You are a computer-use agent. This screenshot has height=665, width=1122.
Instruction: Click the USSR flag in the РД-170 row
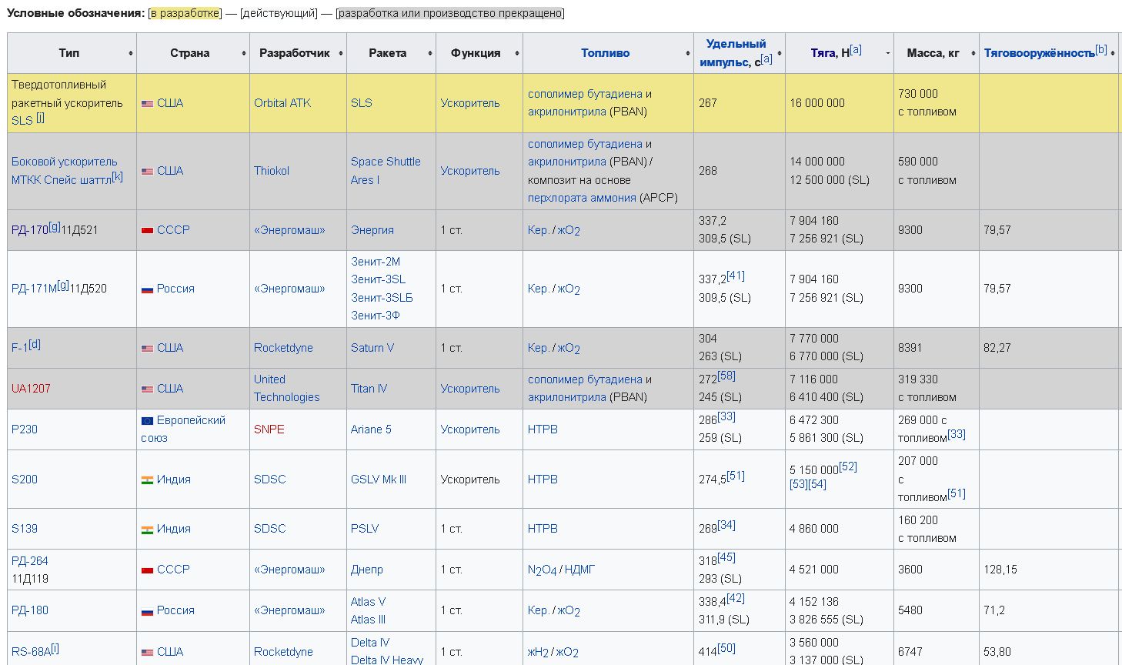click(x=147, y=230)
